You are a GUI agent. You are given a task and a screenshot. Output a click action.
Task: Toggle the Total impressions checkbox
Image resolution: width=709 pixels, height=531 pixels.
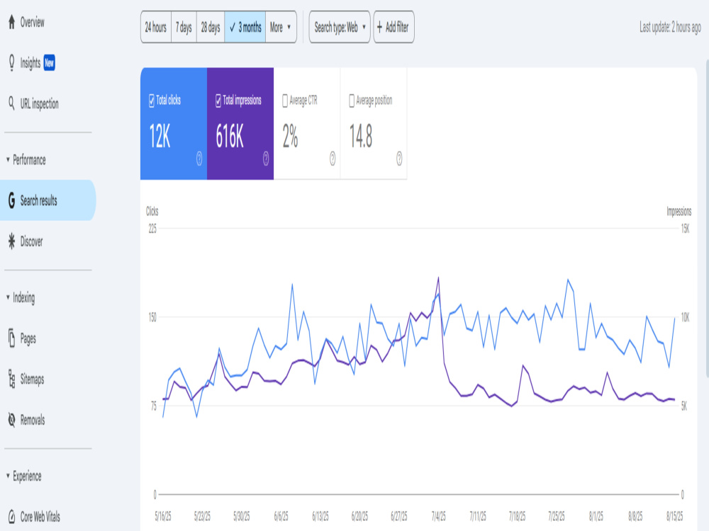pos(218,101)
